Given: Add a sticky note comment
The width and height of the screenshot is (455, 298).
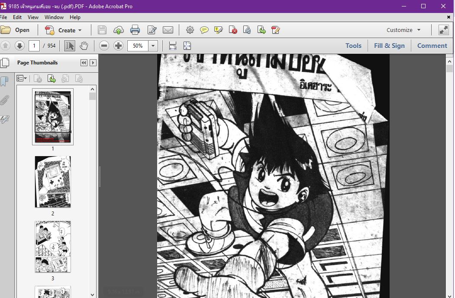Looking at the screenshot, I should pyautogui.click(x=204, y=30).
